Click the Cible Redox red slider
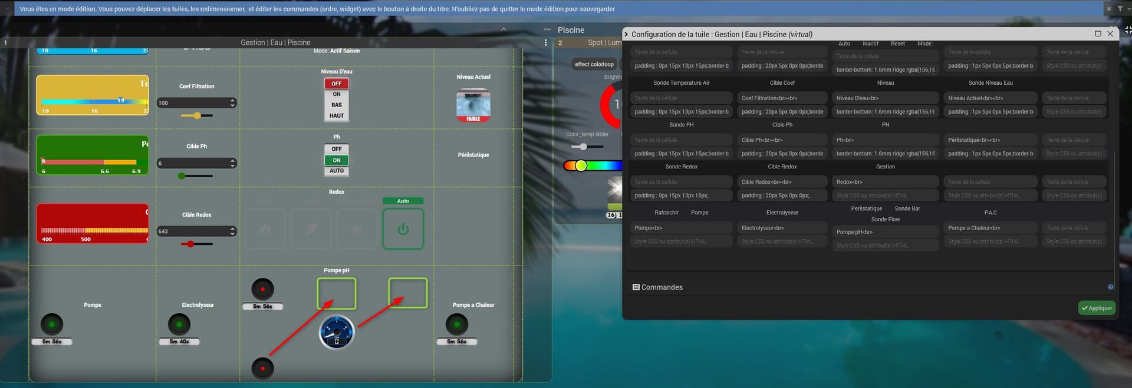 click(190, 244)
